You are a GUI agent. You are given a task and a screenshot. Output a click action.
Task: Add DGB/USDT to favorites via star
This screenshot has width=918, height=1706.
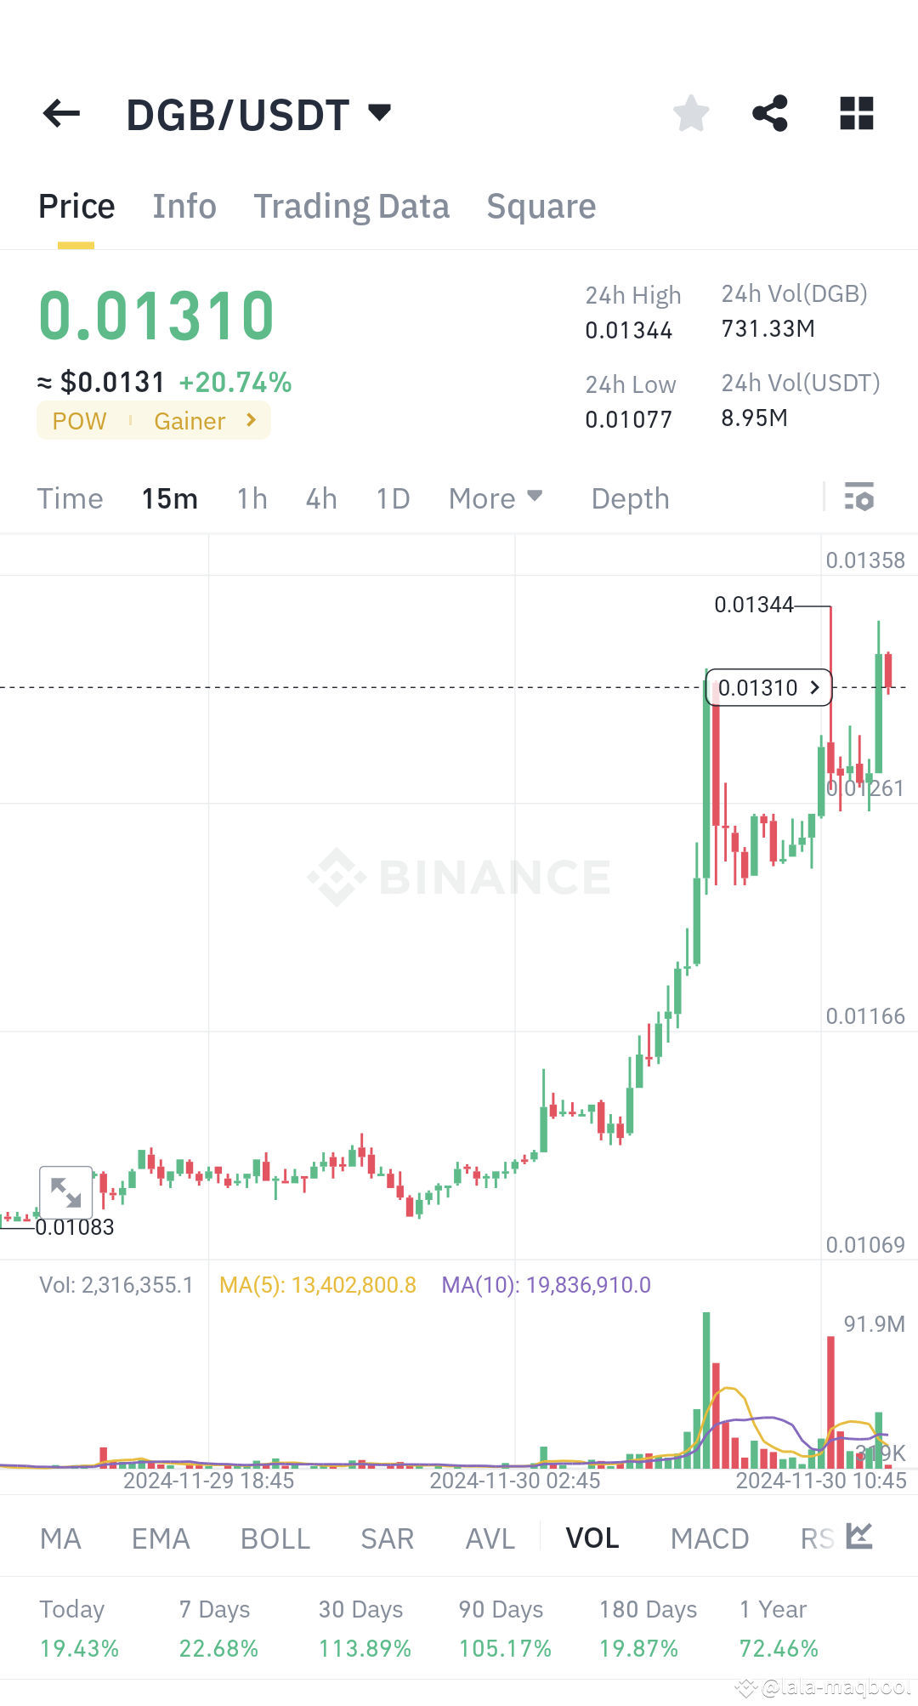pyautogui.click(x=691, y=113)
